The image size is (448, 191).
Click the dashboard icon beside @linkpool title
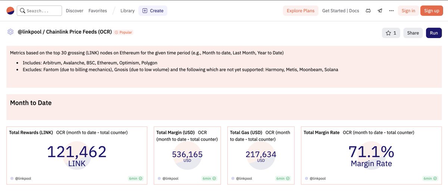pos(10,32)
